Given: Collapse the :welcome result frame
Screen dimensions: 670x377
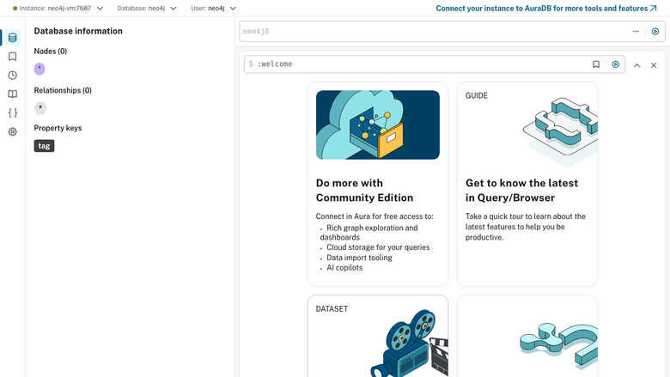Looking at the screenshot, I should point(636,65).
